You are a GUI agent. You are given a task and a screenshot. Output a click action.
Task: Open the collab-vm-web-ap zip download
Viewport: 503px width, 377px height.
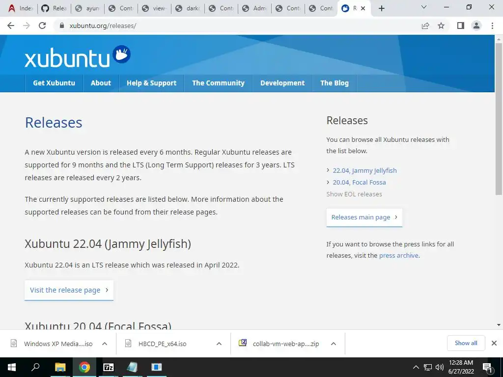(x=279, y=344)
